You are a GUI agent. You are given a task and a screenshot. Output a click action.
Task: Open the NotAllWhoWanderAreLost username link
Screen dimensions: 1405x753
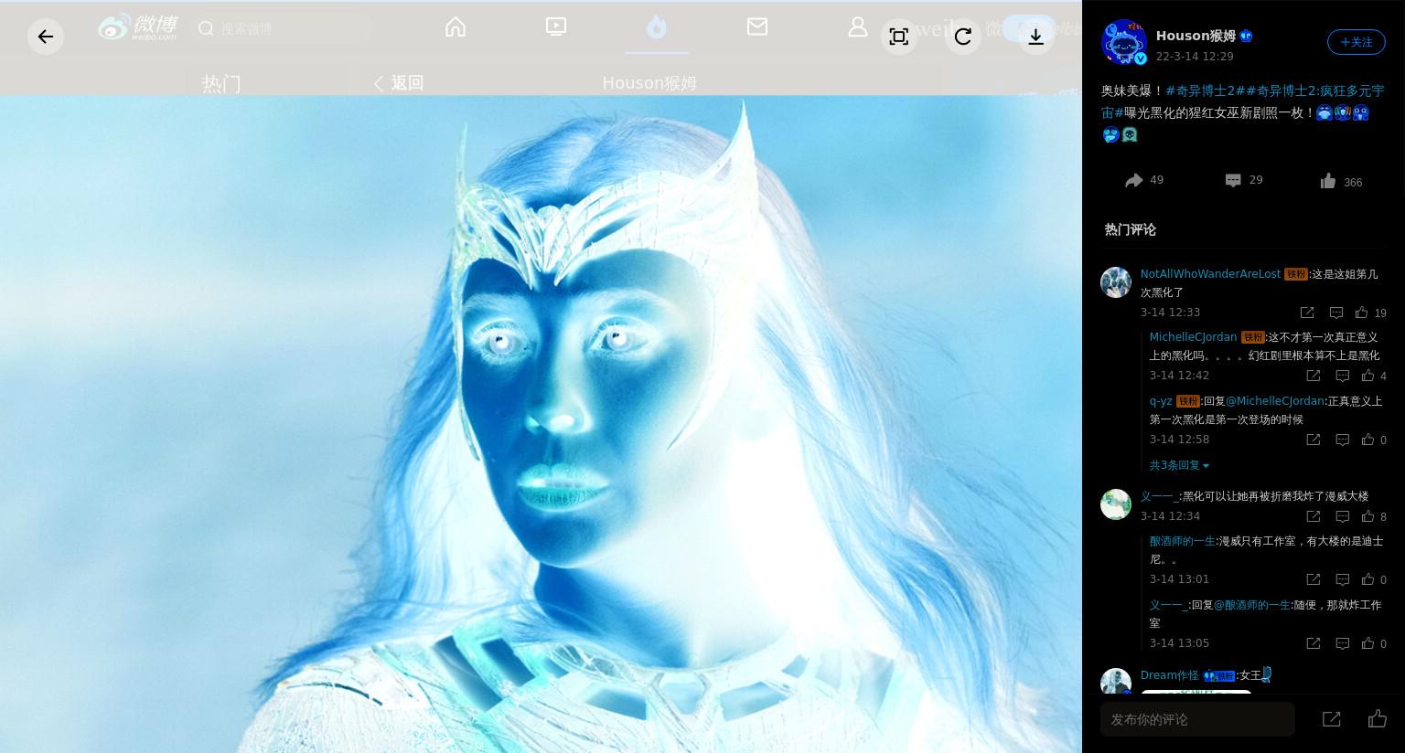[x=1210, y=274]
